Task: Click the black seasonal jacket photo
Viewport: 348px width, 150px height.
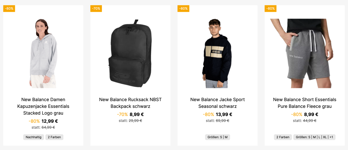Action: (x=217, y=53)
